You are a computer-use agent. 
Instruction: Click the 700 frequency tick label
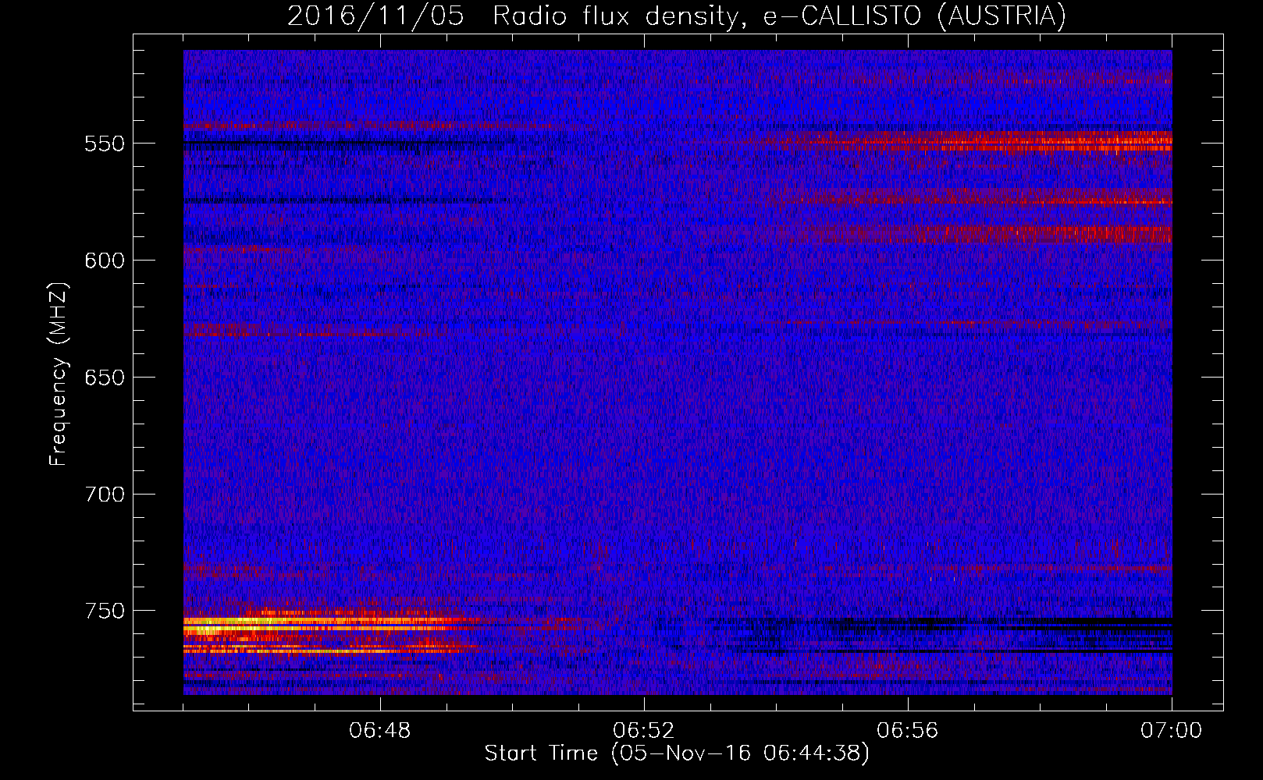pyautogui.click(x=104, y=495)
